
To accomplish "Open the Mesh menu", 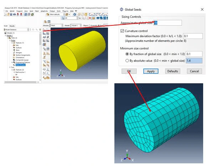I will 37,11.
